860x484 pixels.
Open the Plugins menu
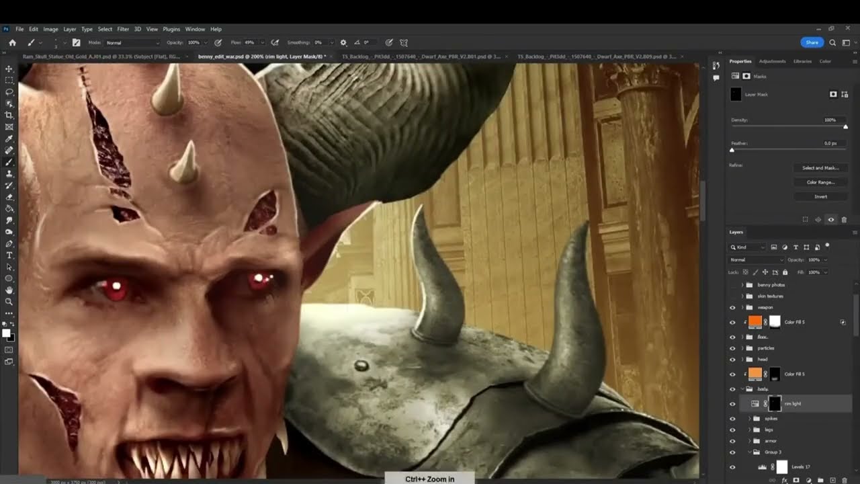[x=171, y=29]
